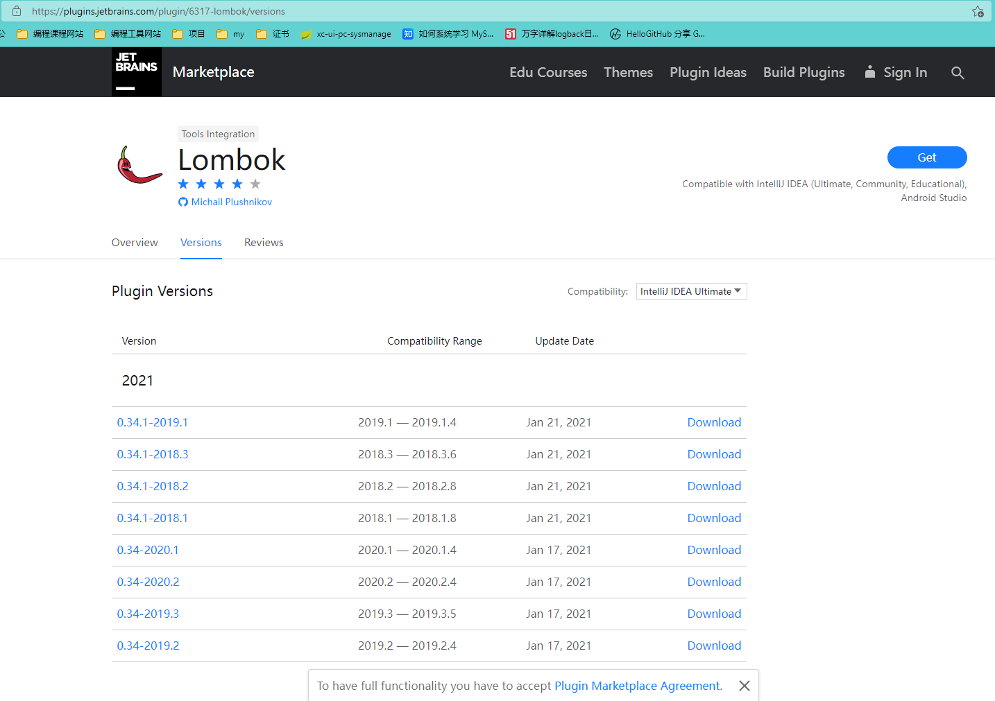Download version 0.34-2019.2
This screenshot has width=995, height=701.
tap(714, 646)
